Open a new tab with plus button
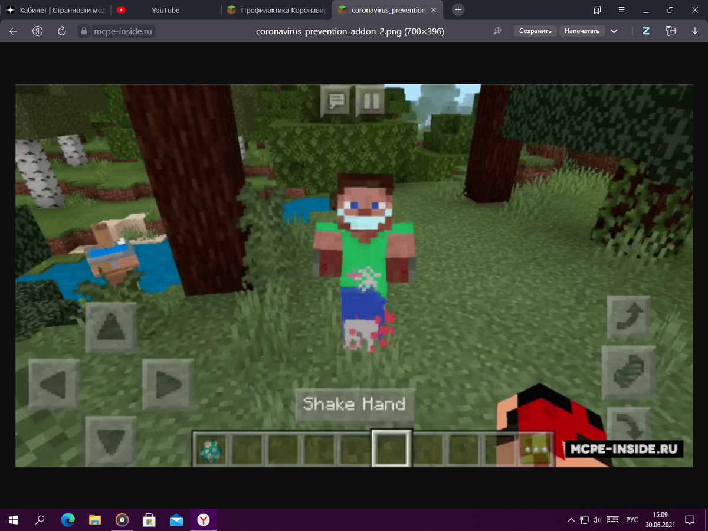This screenshot has height=531, width=708. click(458, 10)
